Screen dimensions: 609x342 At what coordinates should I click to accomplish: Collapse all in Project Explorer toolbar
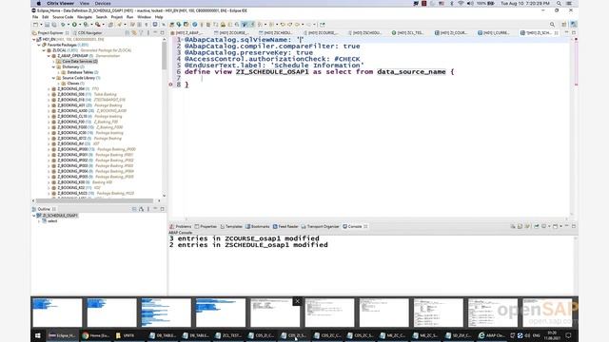(127, 33)
